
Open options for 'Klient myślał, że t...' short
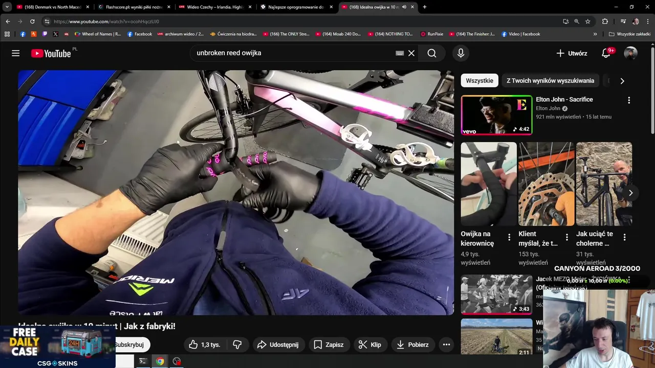click(566, 237)
